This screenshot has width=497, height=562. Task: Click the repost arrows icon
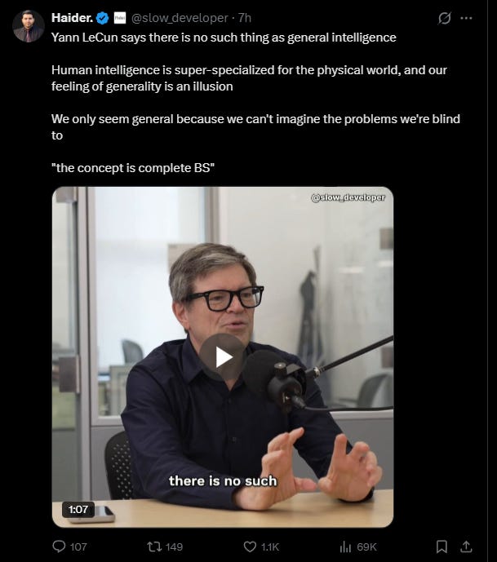154,547
